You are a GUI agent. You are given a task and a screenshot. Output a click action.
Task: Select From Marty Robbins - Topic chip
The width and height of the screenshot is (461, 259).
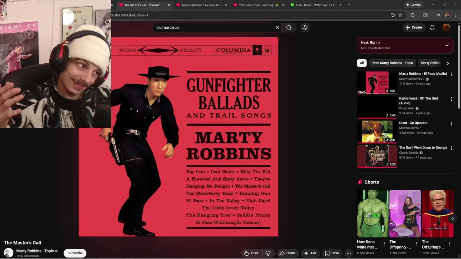click(392, 63)
